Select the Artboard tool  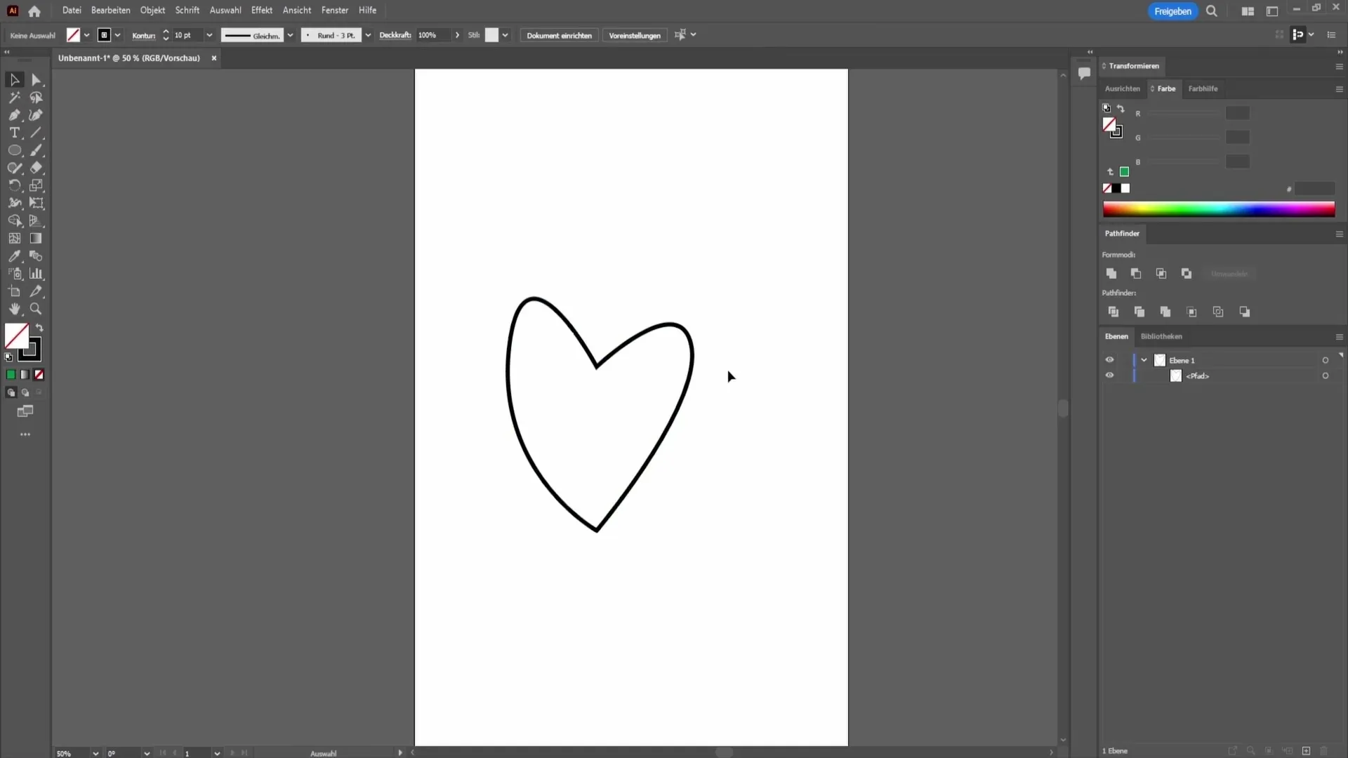[14, 291]
